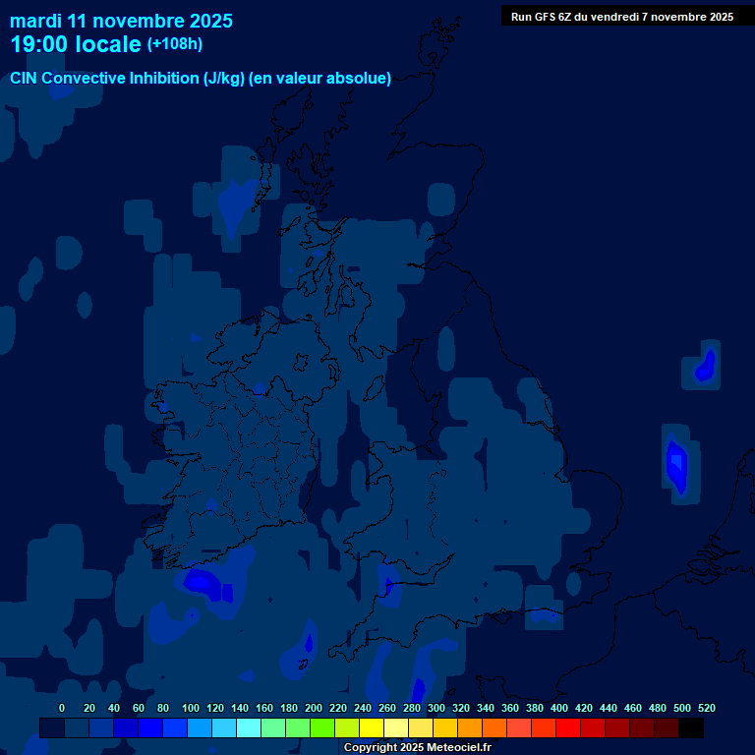Click the larger blue patch east of England
Screen dimensions: 755x755
click(676, 463)
